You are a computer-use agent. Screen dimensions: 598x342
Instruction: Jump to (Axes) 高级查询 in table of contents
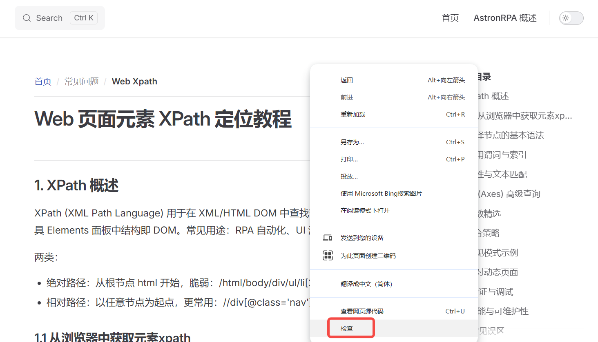509,194
